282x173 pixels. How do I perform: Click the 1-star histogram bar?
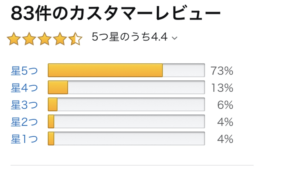tap(126, 139)
